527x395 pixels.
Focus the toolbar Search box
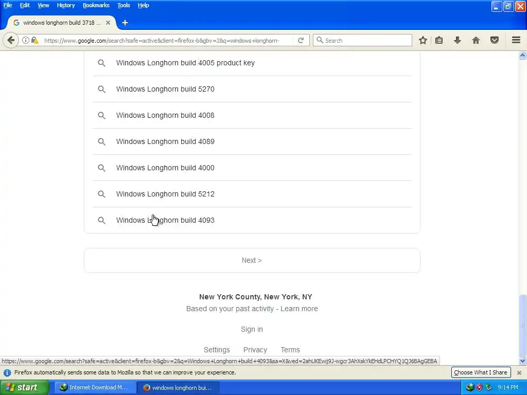point(362,40)
